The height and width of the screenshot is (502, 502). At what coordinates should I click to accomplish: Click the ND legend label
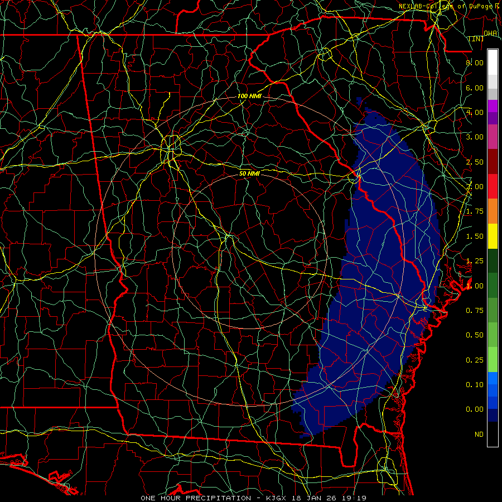pos(479,435)
